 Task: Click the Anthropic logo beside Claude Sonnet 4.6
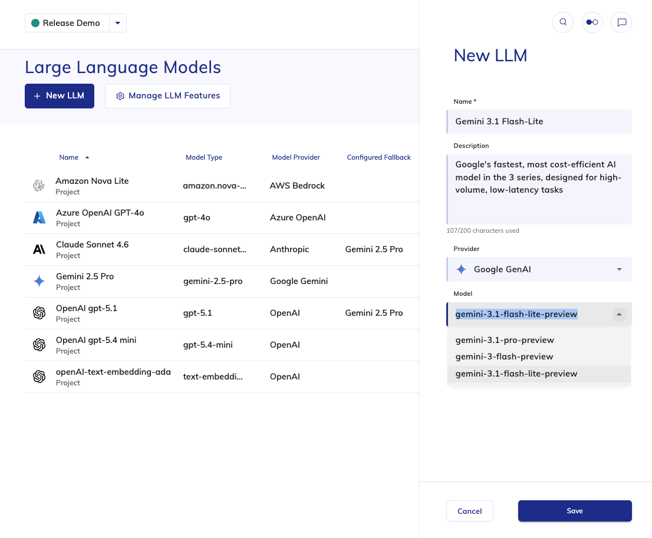(x=39, y=249)
